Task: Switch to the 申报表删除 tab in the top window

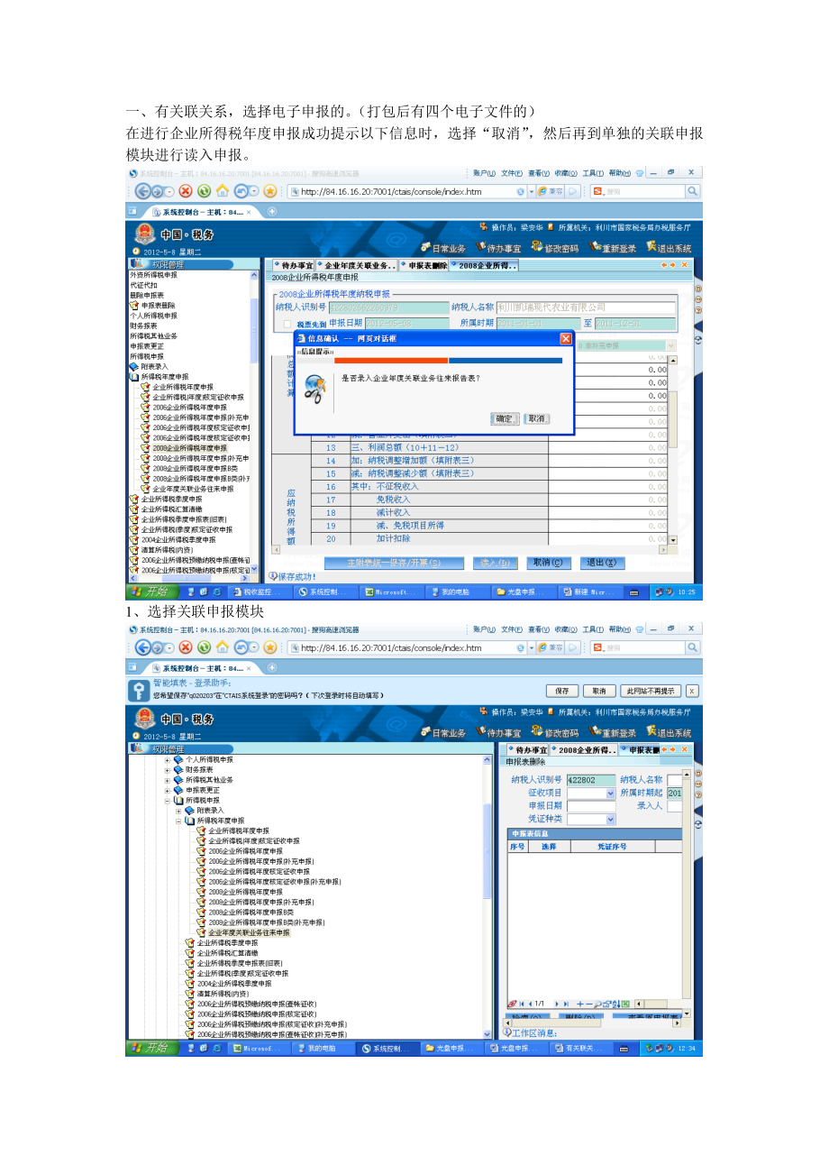Action: tap(425, 265)
